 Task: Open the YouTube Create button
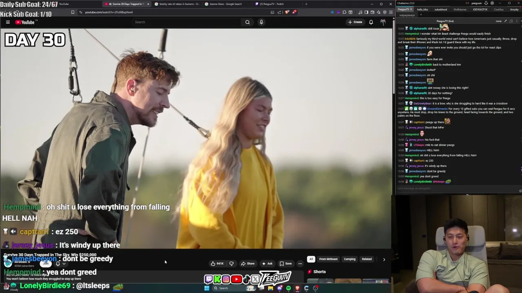click(355, 22)
